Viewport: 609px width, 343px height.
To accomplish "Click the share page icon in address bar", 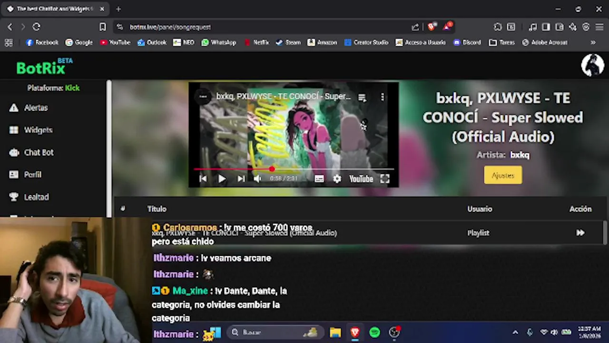I will click(x=415, y=27).
